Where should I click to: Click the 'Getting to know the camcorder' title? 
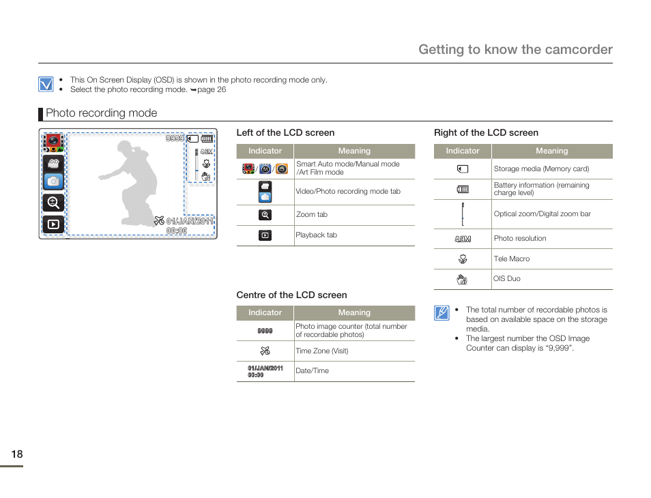pos(515,49)
